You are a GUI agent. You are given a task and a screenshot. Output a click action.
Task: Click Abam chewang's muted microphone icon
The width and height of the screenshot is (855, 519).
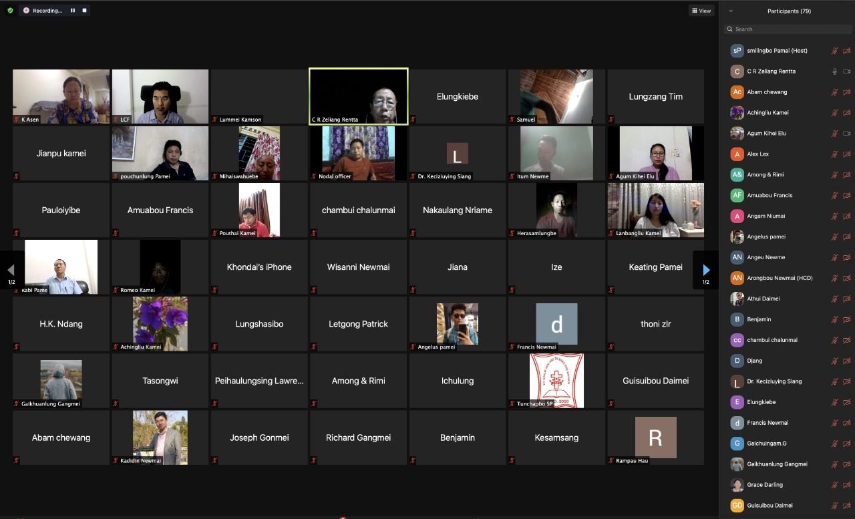tap(834, 92)
